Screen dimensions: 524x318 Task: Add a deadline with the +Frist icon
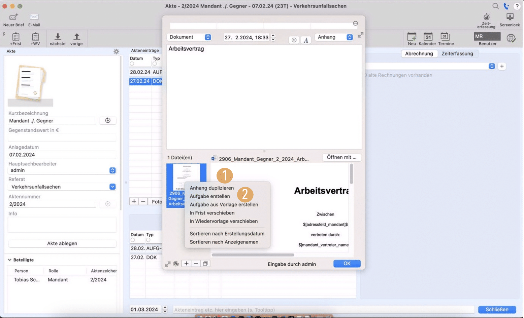(x=15, y=37)
